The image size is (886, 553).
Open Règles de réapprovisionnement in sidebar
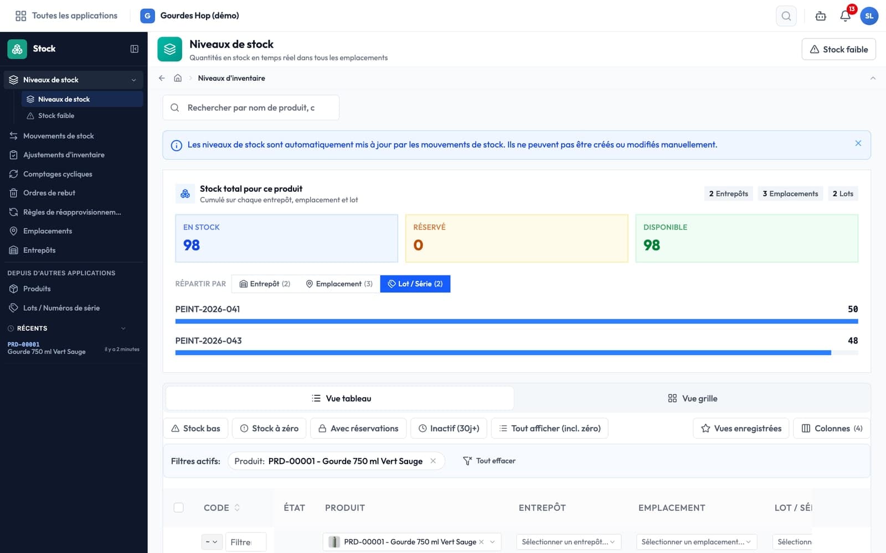[x=73, y=212]
